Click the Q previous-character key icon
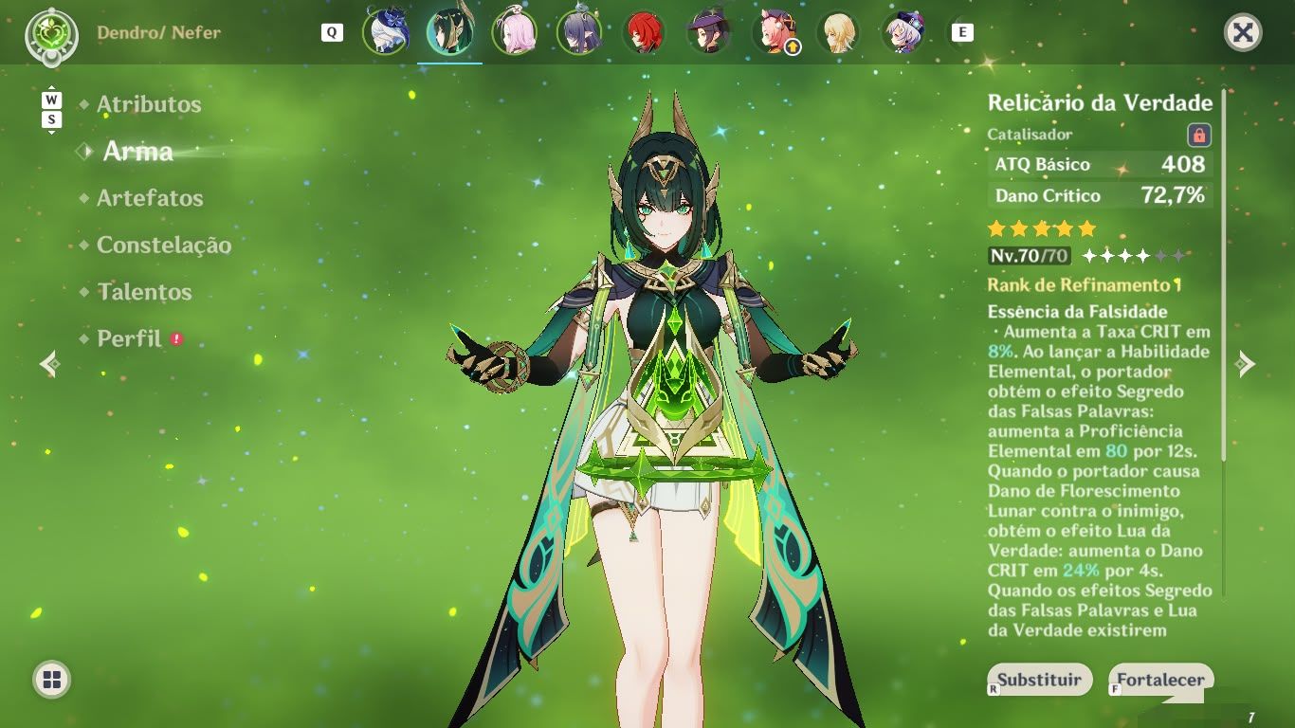This screenshot has height=728, width=1295. [x=332, y=32]
